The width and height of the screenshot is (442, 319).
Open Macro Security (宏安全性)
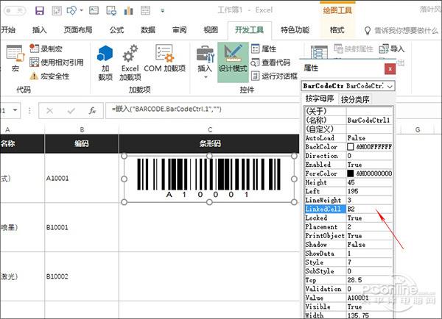pos(49,76)
